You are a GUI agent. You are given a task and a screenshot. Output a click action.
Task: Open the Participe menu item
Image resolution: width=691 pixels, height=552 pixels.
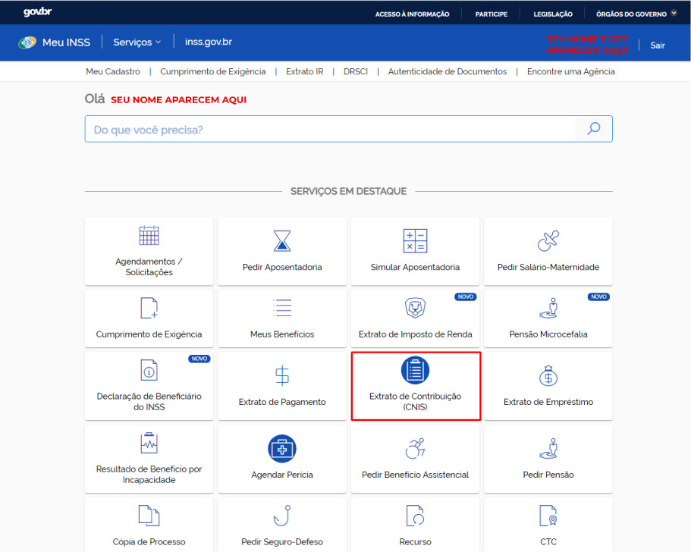pyautogui.click(x=492, y=14)
